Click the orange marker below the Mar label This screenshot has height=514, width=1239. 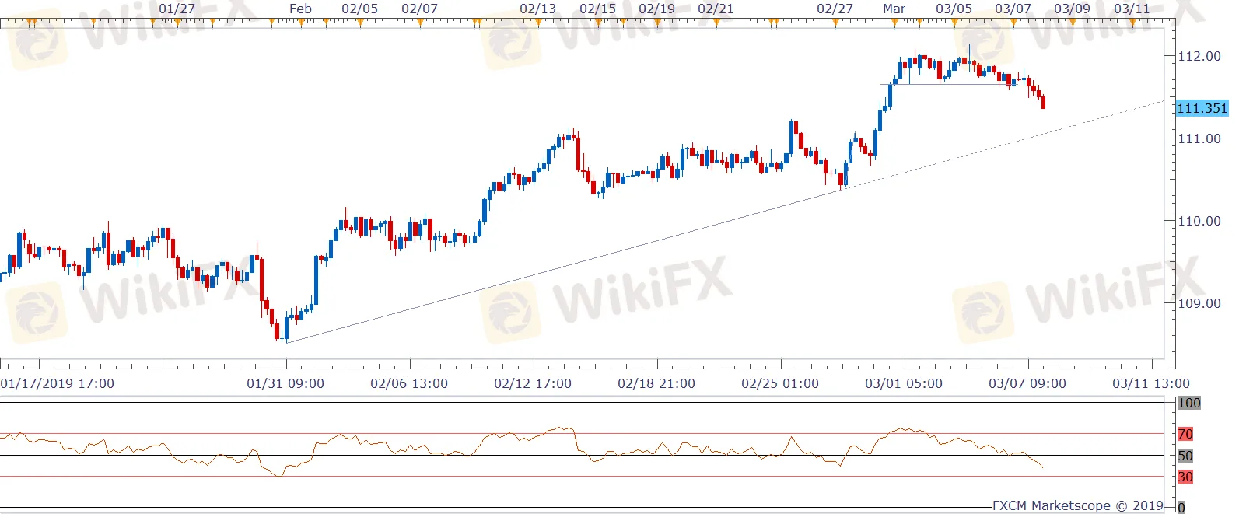(x=894, y=23)
